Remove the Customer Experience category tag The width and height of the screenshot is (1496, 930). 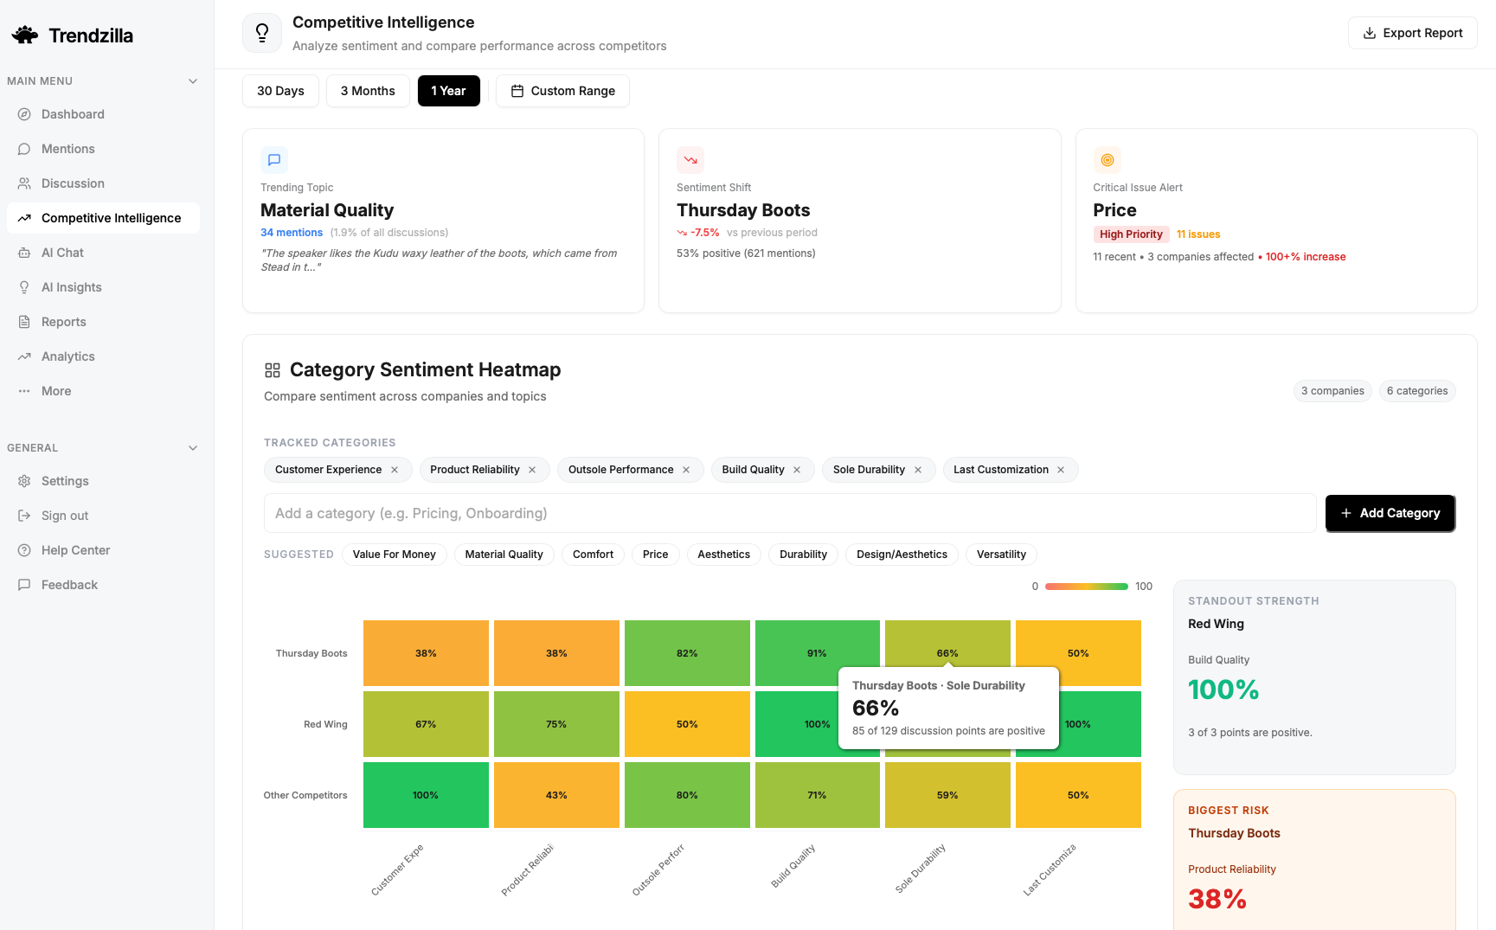[x=395, y=470]
